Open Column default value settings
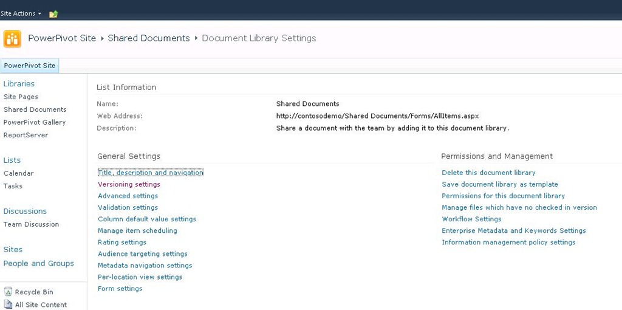The height and width of the screenshot is (310, 622). (x=147, y=219)
